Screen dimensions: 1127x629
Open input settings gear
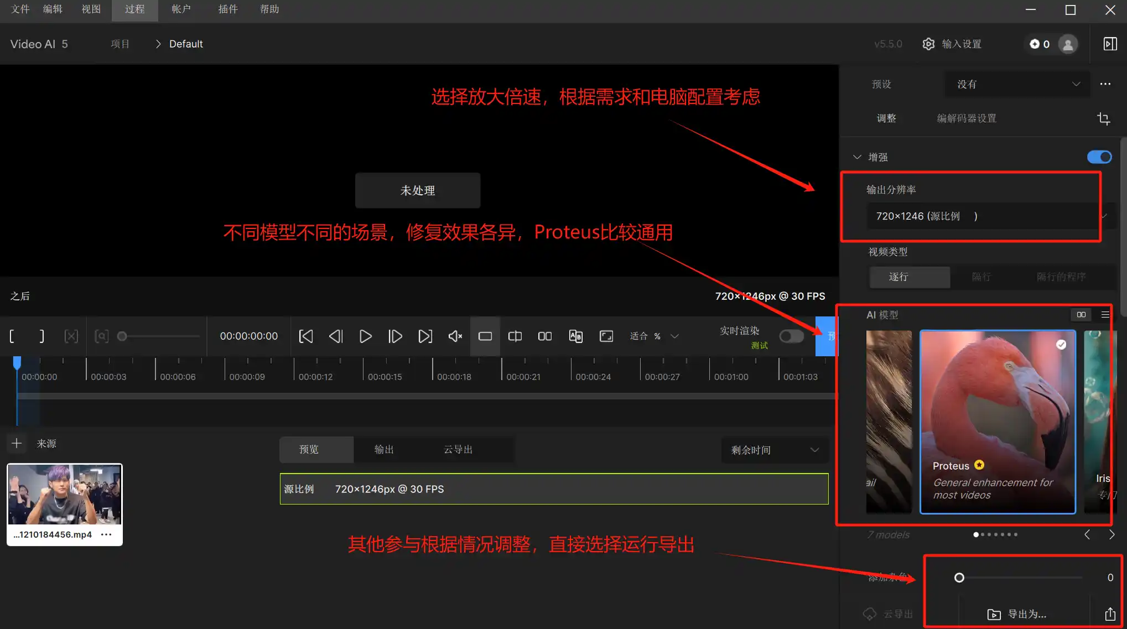coord(928,44)
